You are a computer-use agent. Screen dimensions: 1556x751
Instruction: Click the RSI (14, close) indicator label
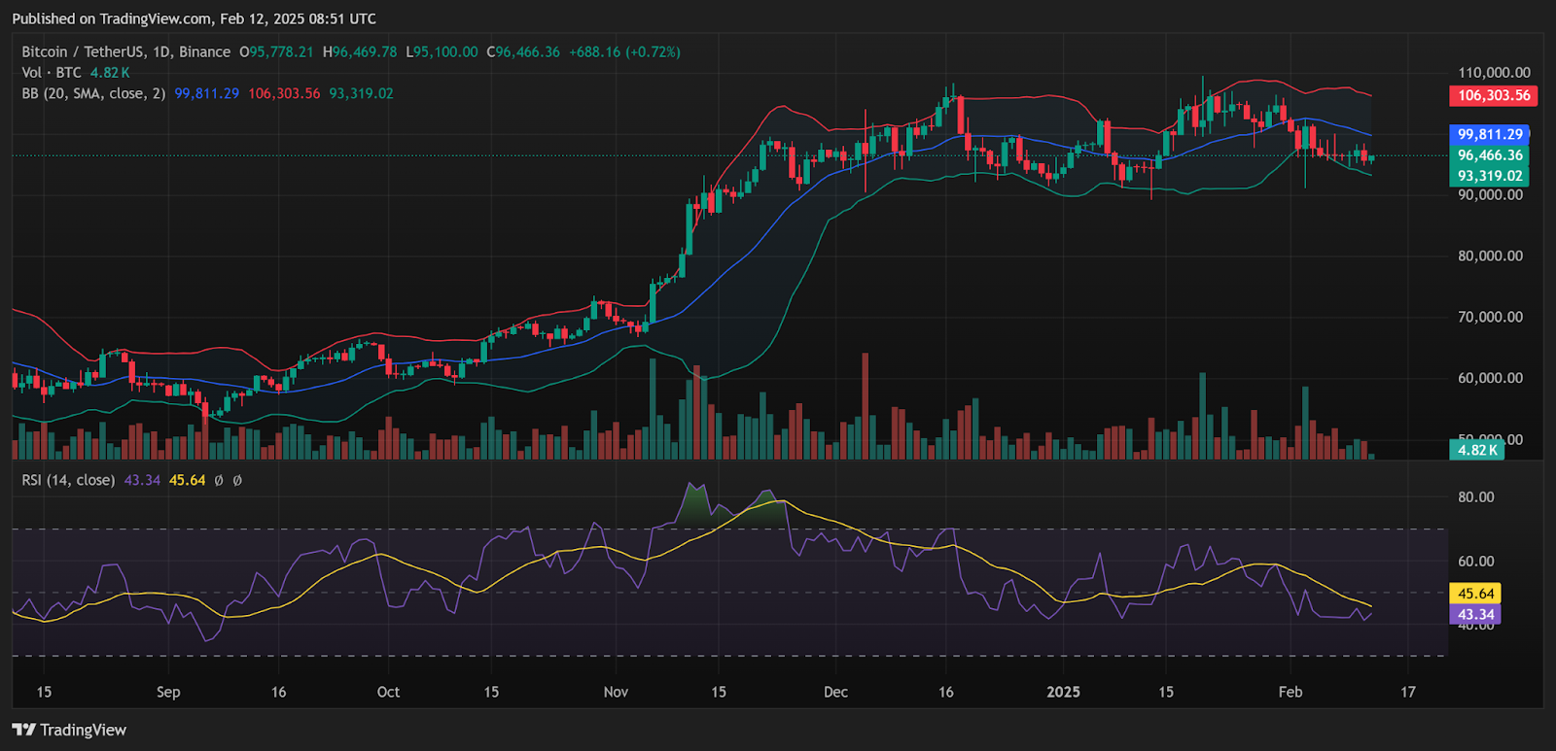[68, 480]
